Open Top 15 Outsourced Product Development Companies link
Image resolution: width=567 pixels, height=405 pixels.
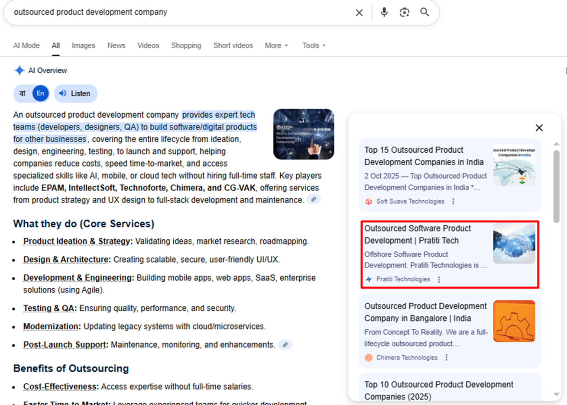click(424, 156)
